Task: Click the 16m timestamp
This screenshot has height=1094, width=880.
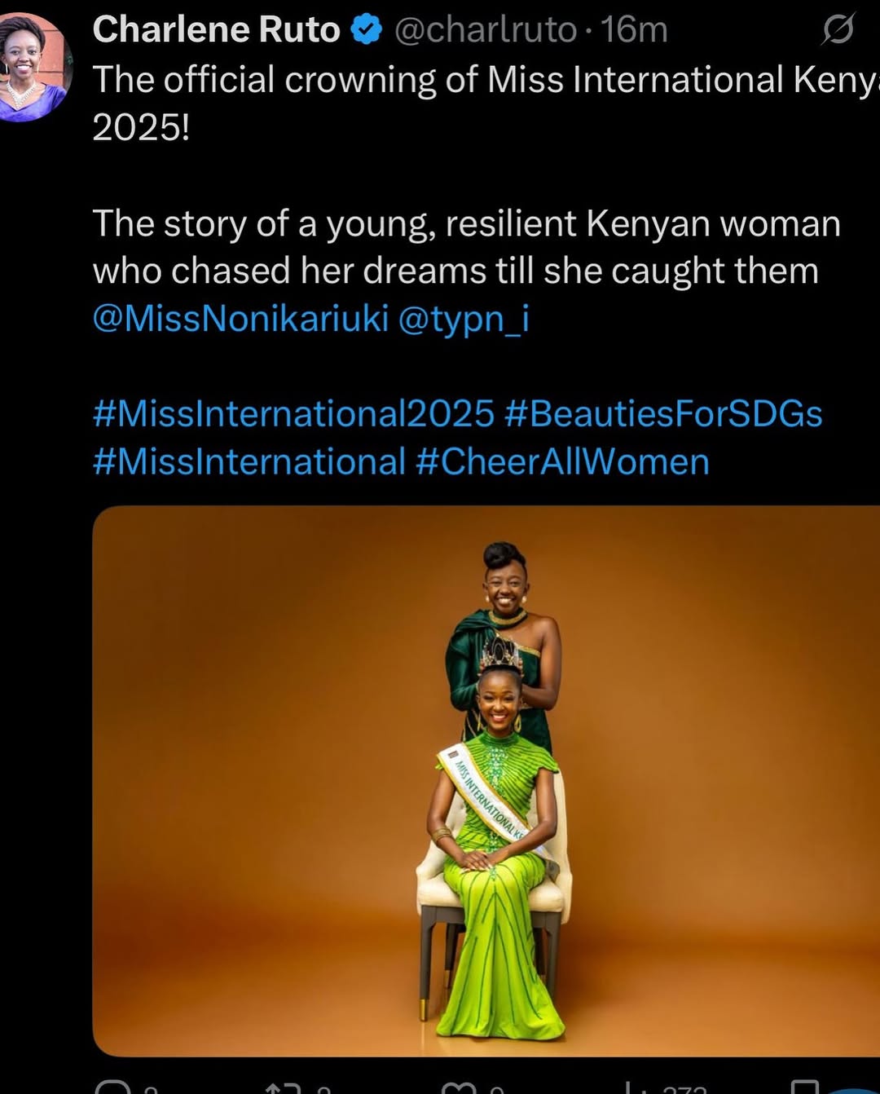Action: pyautogui.click(x=634, y=30)
